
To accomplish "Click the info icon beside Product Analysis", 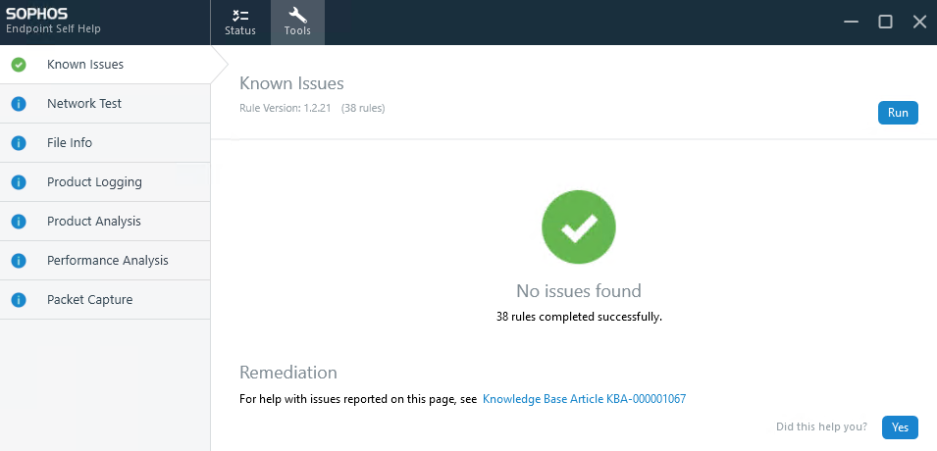I will point(18,222).
